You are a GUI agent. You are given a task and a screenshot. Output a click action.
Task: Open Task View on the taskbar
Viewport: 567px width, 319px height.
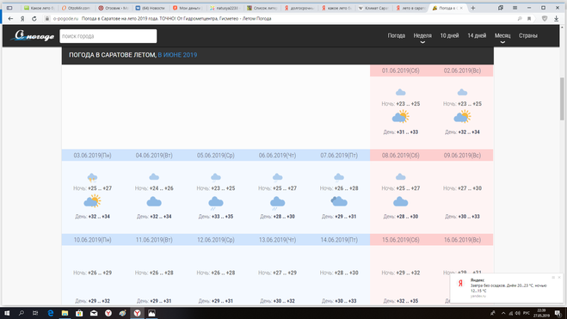click(35, 313)
